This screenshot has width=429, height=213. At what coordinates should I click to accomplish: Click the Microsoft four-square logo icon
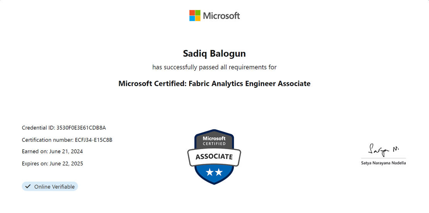click(195, 15)
